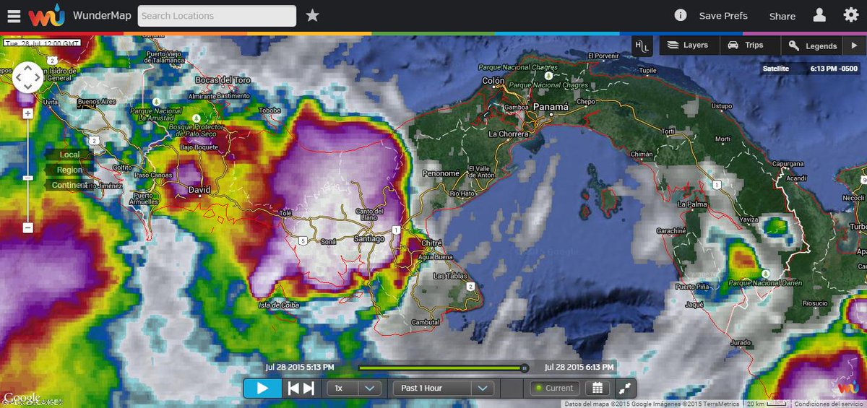Click the Panamá city label
The height and width of the screenshot is (408, 867).
click(551, 107)
